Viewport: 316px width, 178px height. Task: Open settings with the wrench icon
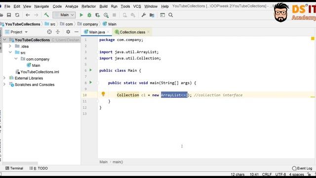144,15
